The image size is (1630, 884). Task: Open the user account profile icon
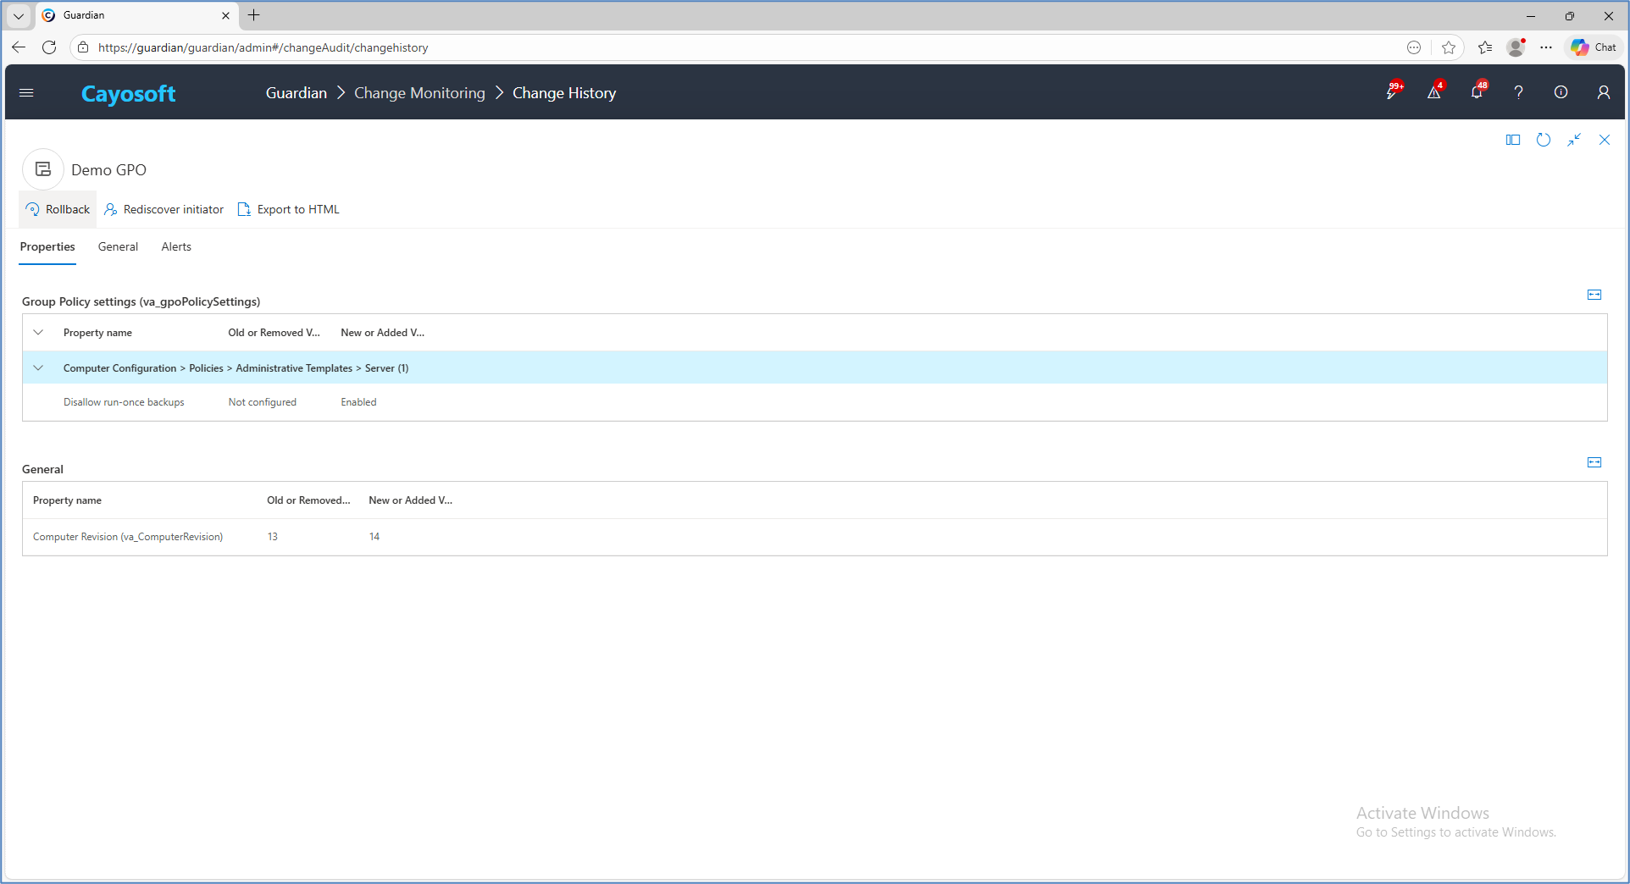pos(1603,92)
